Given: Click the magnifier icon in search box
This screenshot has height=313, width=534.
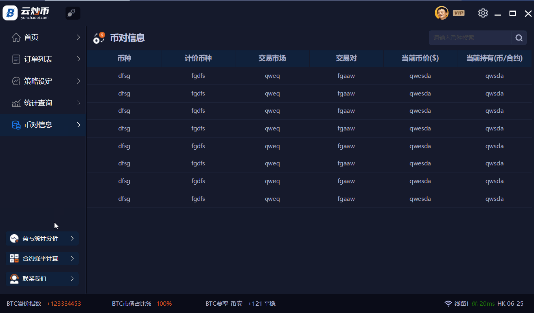Looking at the screenshot, I should click(519, 37).
